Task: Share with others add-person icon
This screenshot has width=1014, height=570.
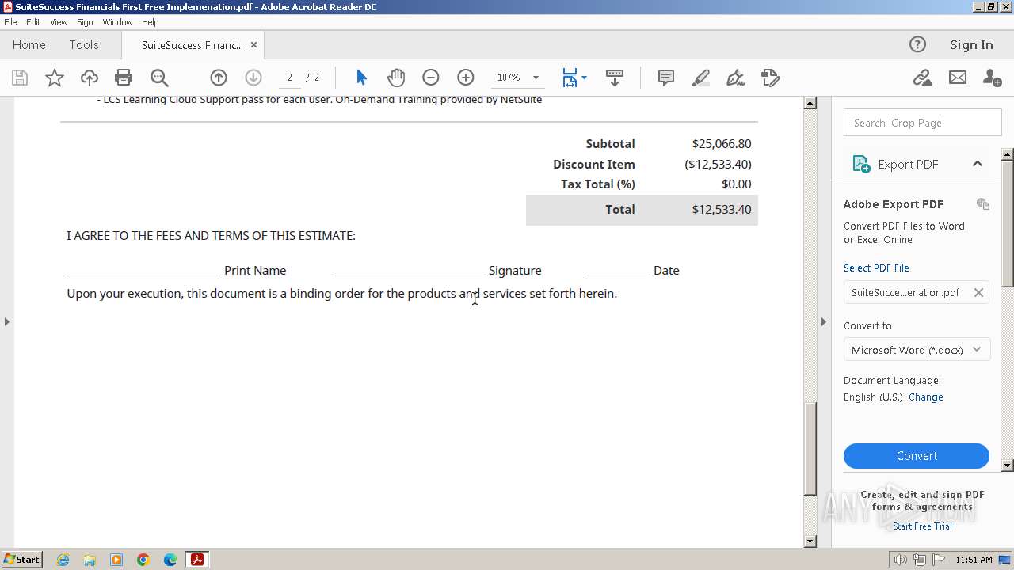Action: pos(992,78)
